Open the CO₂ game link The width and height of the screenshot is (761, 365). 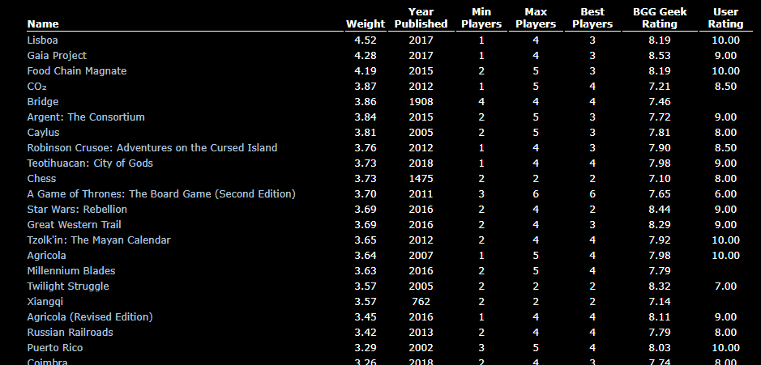pos(37,87)
